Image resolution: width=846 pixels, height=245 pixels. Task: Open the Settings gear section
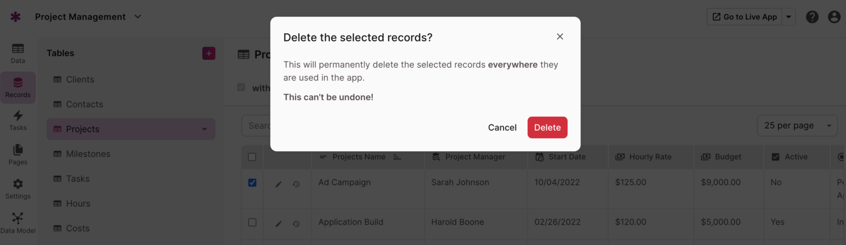[18, 189]
